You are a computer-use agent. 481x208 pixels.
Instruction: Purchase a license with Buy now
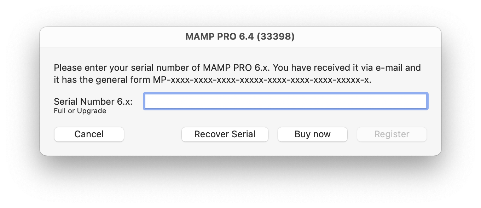pyautogui.click(x=312, y=134)
